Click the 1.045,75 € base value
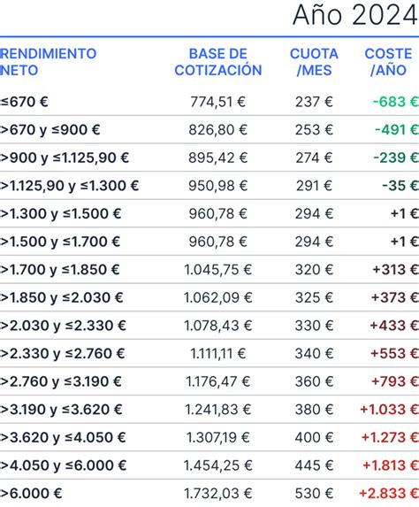 click(218, 269)
